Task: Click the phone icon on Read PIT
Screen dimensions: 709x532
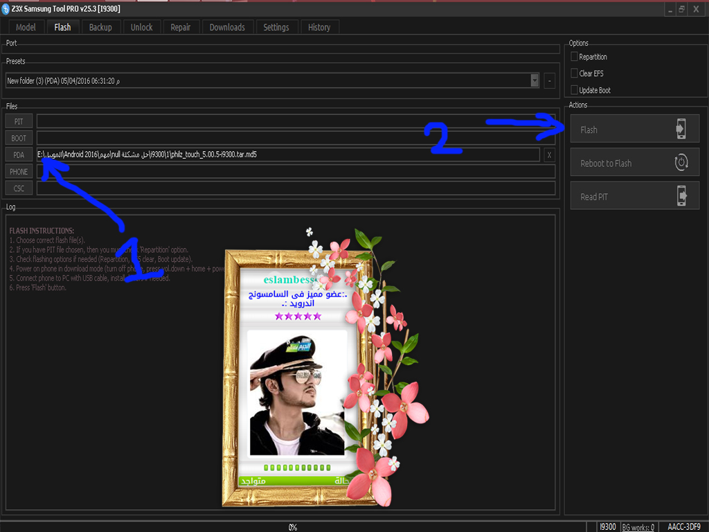Action: 681,196
